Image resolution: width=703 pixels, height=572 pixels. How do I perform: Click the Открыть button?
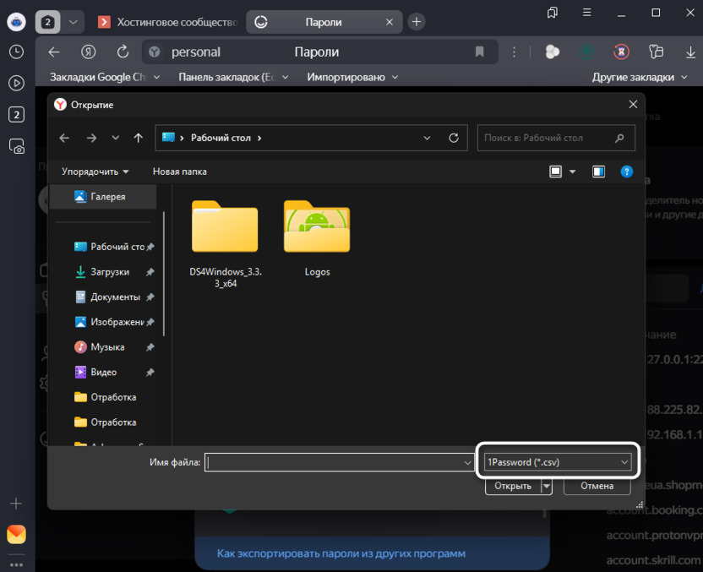pyautogui.click(x=513, y=486)
